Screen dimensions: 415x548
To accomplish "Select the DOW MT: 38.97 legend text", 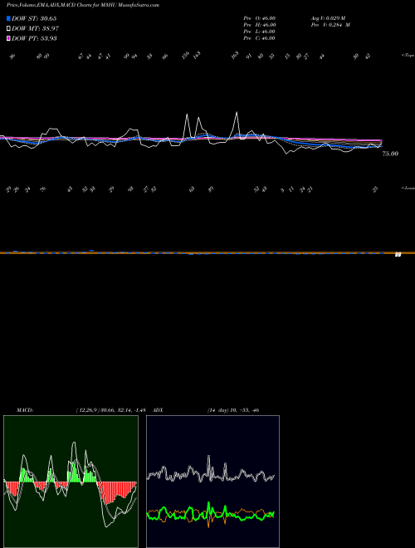I will click(x=36, y=29).
